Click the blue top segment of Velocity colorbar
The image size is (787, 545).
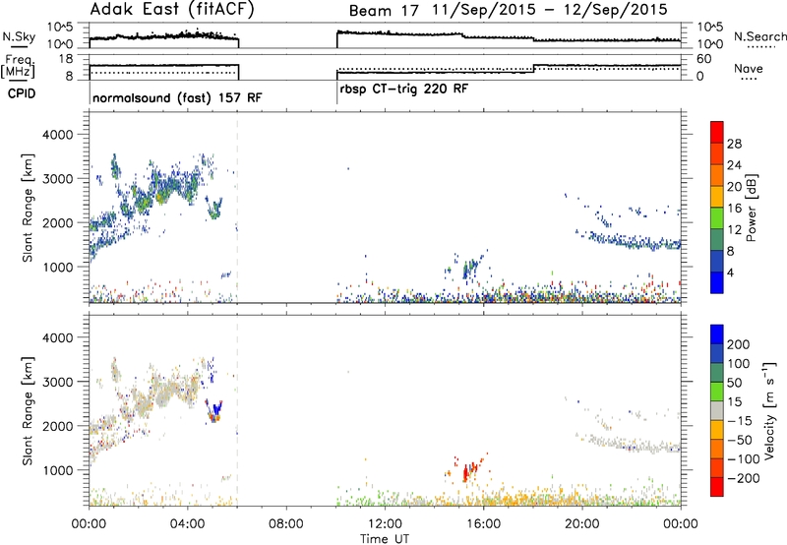coord(717,334)
